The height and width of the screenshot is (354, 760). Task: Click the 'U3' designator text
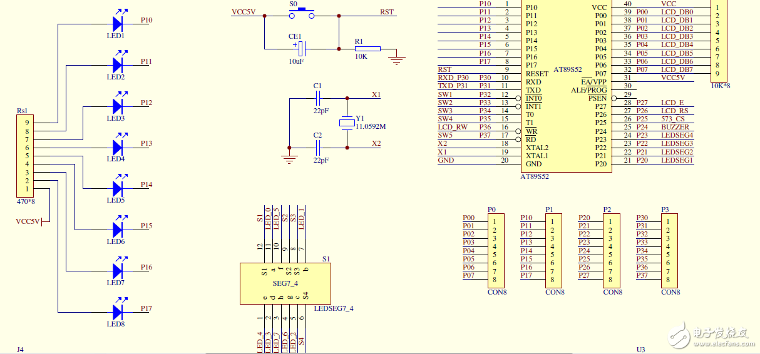click(640, 350)
